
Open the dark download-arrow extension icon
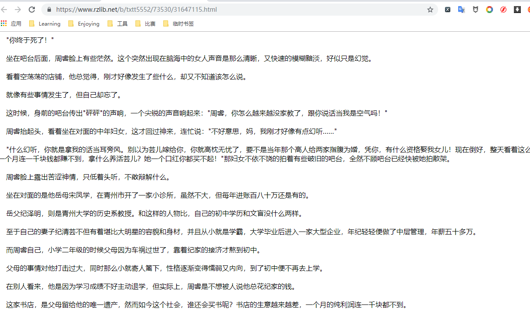516,9
